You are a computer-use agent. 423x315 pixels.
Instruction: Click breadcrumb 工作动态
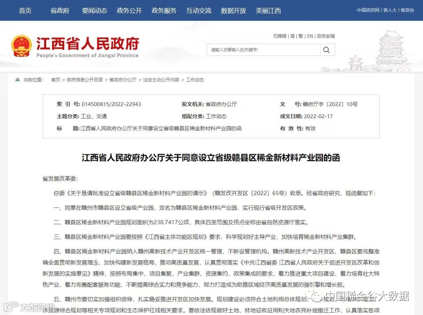(x=195, y=80)
